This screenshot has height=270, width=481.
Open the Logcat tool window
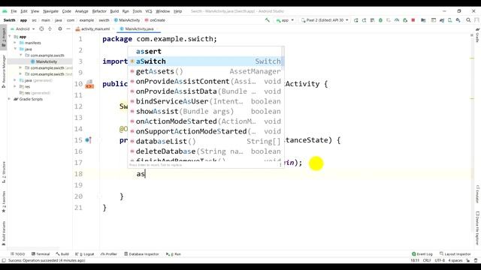pos(85,254)
